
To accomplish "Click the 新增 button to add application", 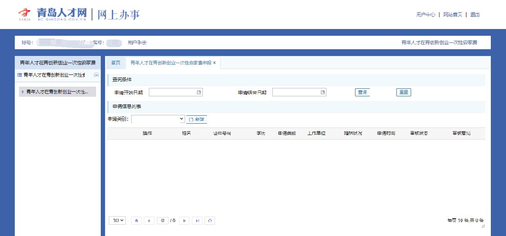I will click(196, 119).
